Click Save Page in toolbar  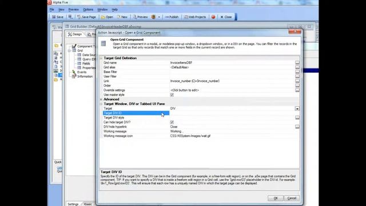pos(86,17)
